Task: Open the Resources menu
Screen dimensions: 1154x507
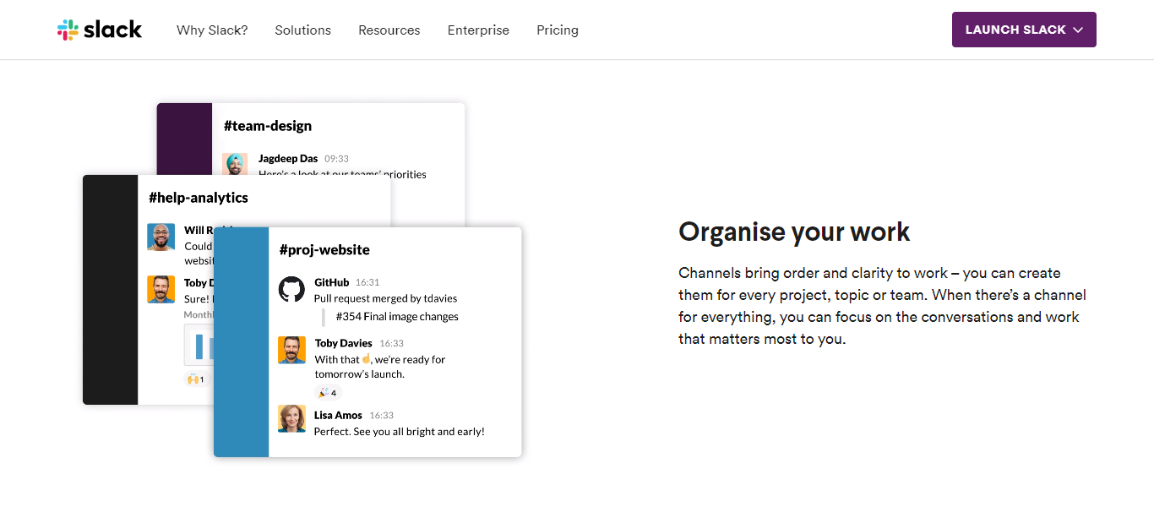Action: [389, 30]
